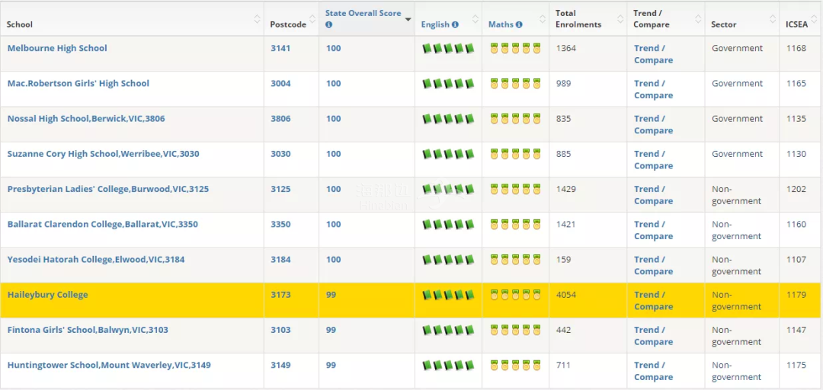Open Yesodei Hatorah College link
The width and height of the screenshot is (823, 390).
[x=96, y=259]
